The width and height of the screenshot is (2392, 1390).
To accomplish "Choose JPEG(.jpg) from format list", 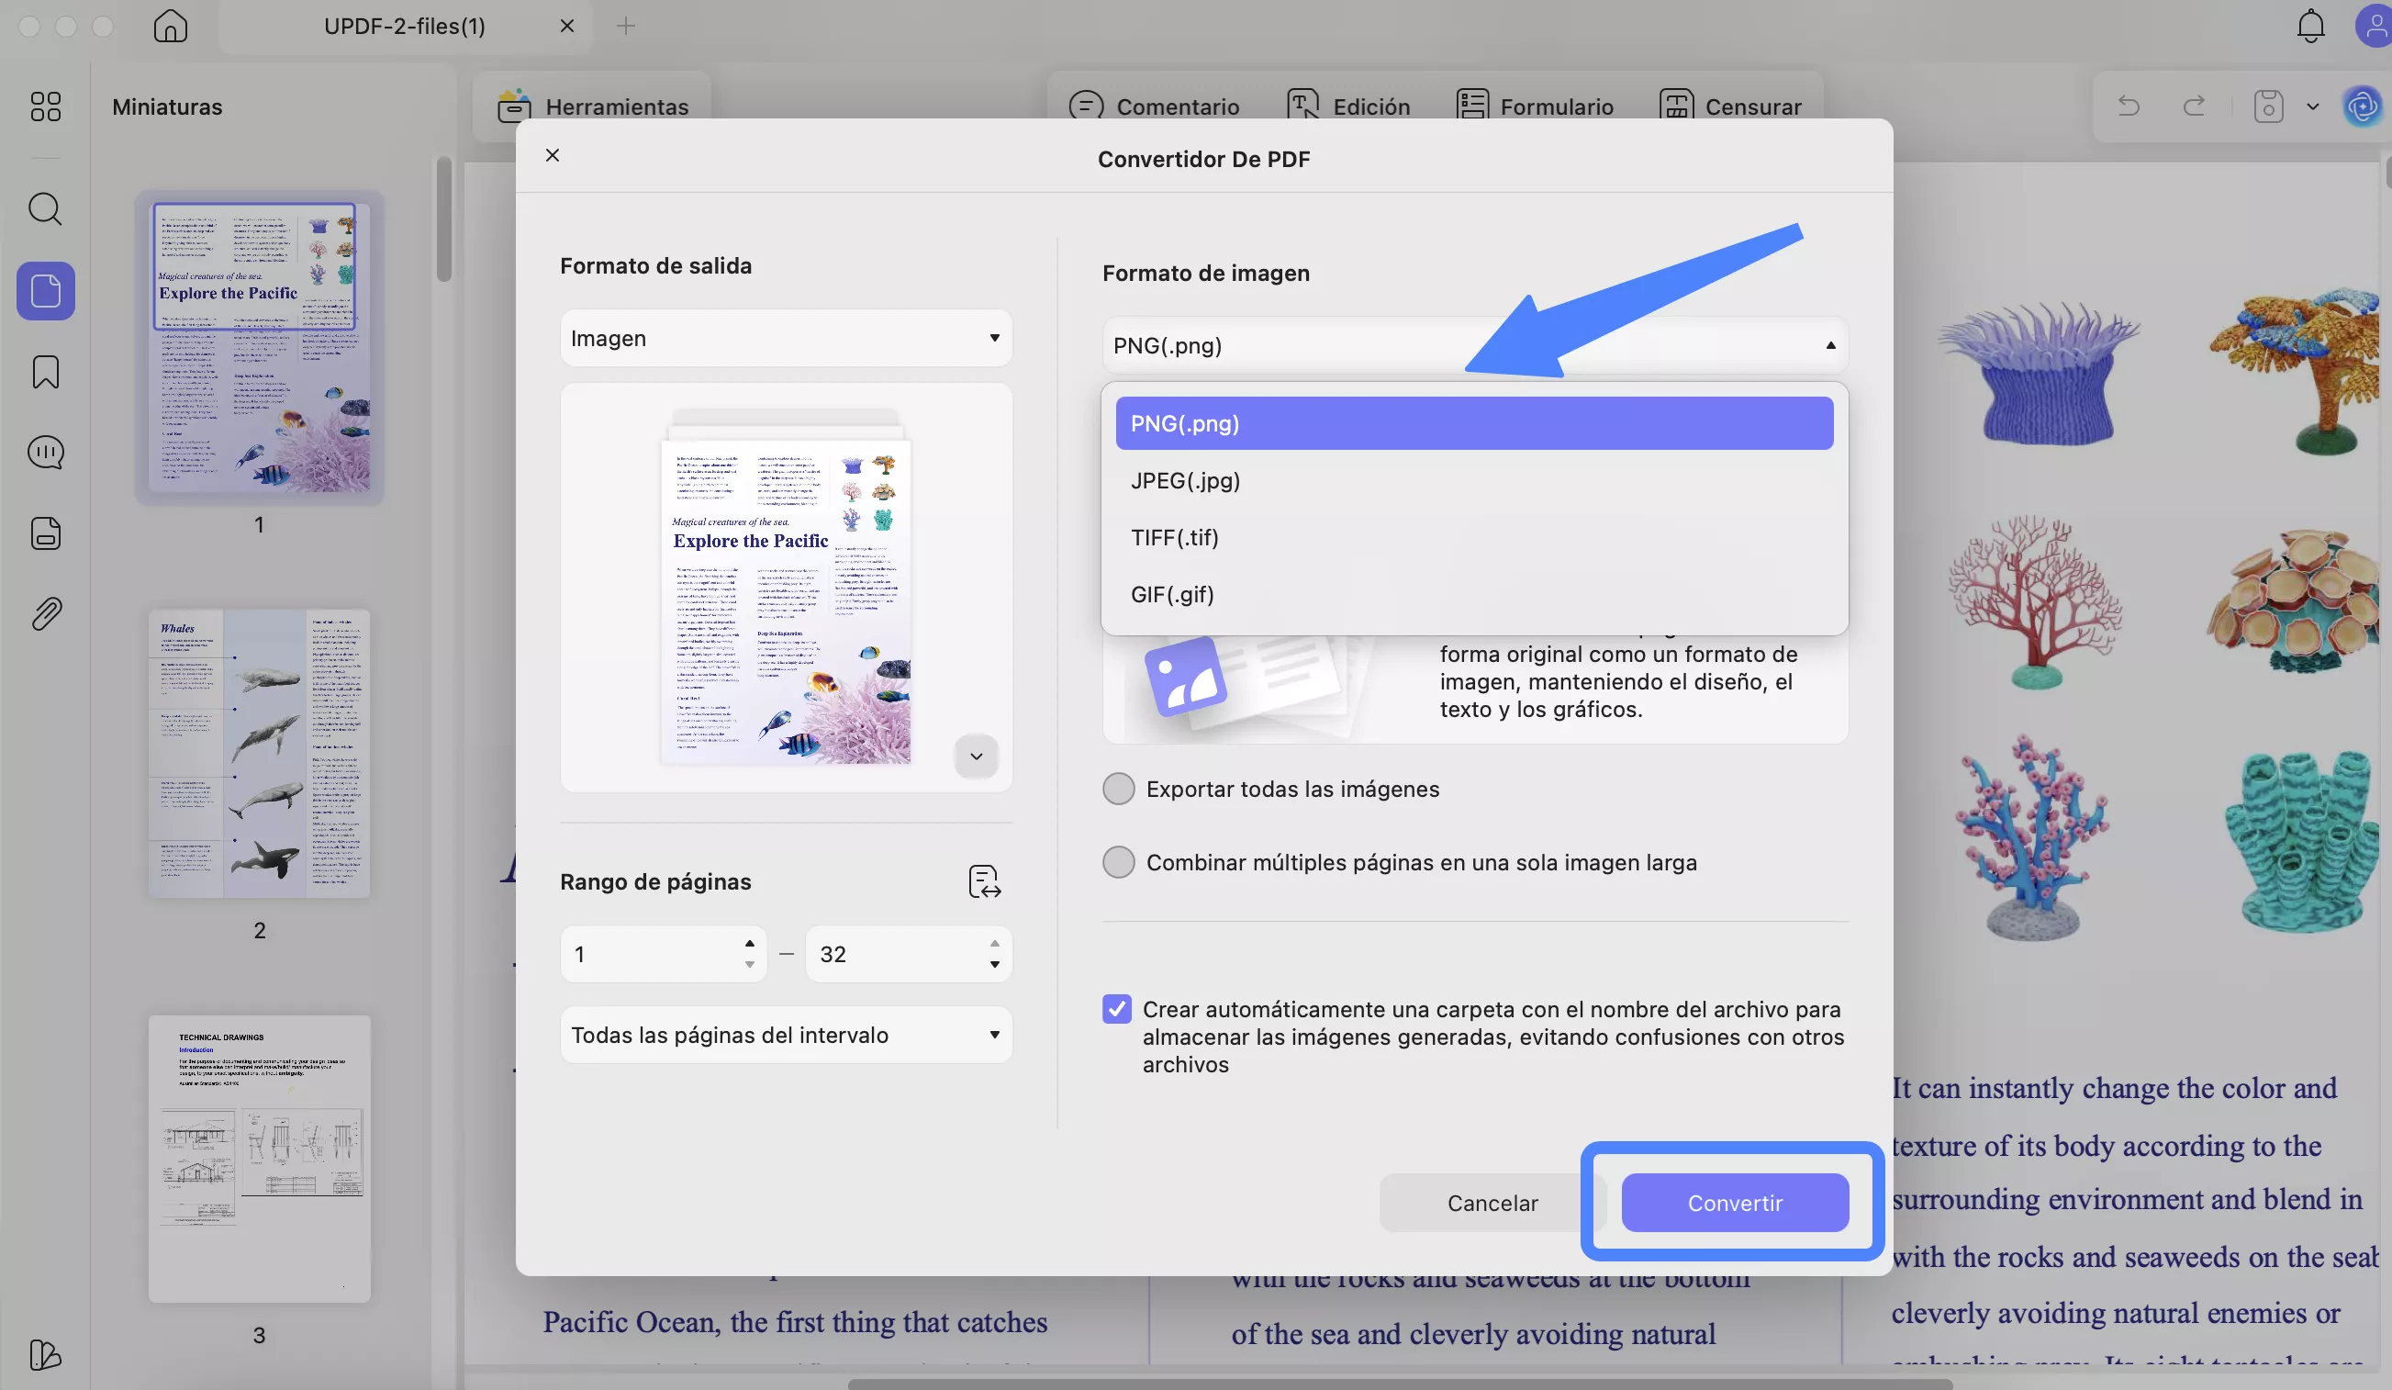I will [x=1185, y=480].
